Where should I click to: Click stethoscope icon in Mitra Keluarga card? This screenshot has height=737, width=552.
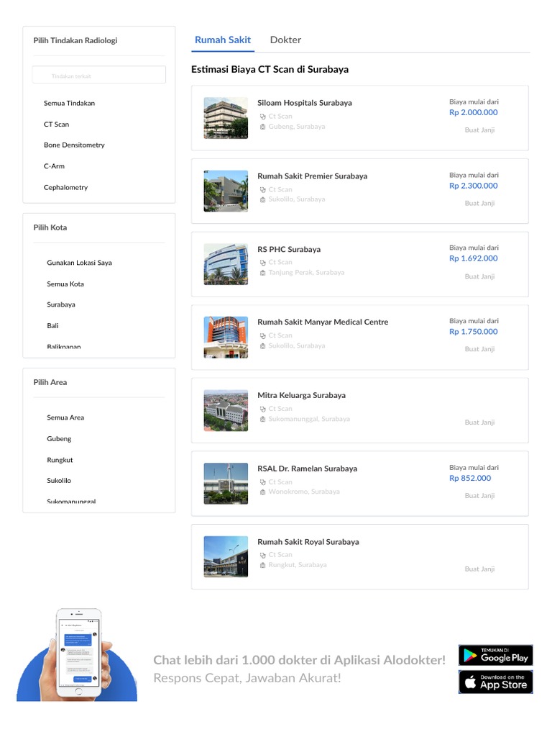(x=263, y=410)
